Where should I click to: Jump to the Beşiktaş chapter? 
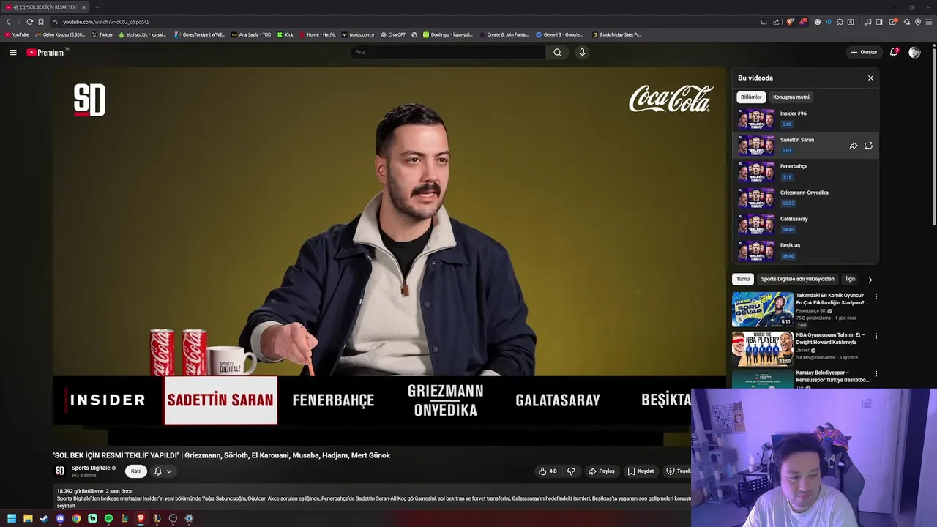pos(805,250)
